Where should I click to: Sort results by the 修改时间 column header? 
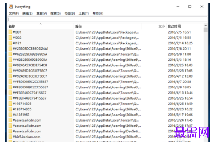pos(185,26)
